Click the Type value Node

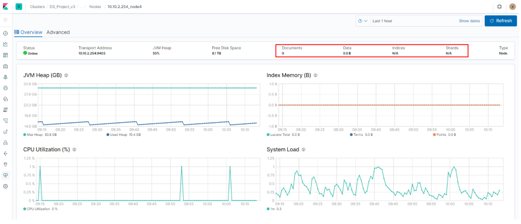503,53
